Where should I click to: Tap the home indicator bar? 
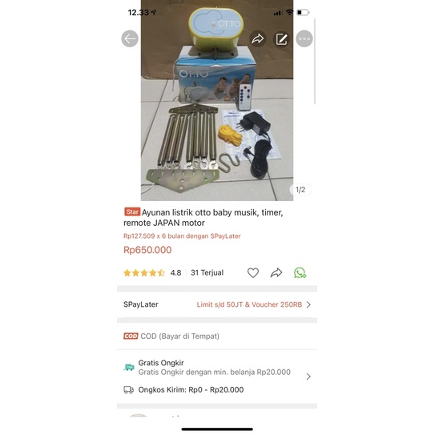pyautogui.click(x=217, y=429)
